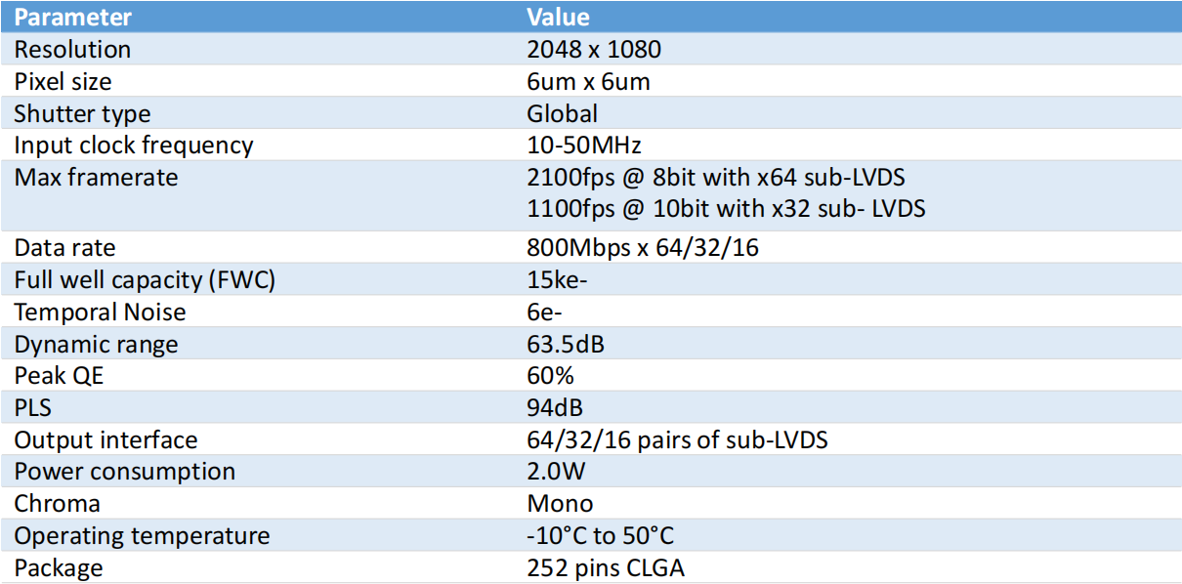The image size is (1182, 584).
Task: Select the Temporal Noise label
Action: pyautogui.click(x=100, y=313)
